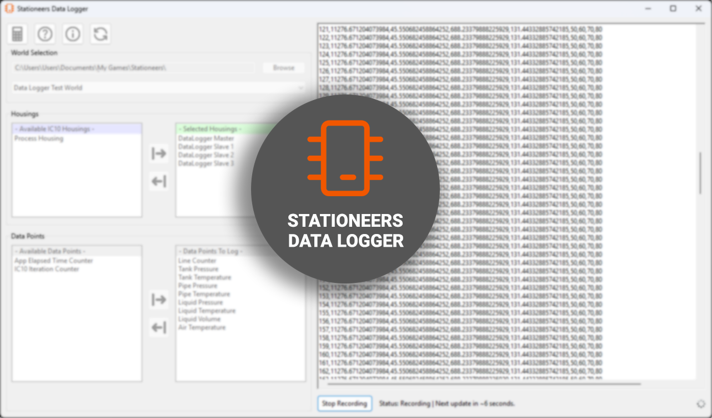Click the Stationeers Data Logger title bar icon
Viewport: 712px width, 418px height.
[x=9, y=9]
